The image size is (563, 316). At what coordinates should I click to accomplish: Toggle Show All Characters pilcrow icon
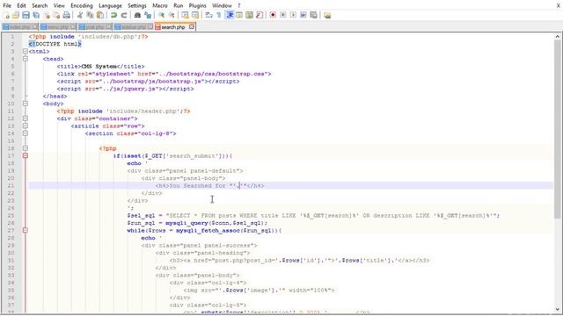[219, 15]
